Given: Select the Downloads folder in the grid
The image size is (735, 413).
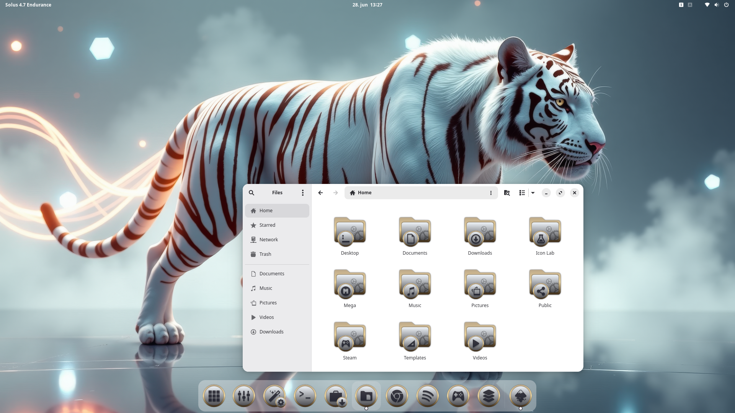Looking at the screenshot, I should click(x=480, y=232).
